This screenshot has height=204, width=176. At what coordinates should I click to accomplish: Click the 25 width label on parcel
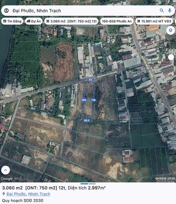pos(90,79)
